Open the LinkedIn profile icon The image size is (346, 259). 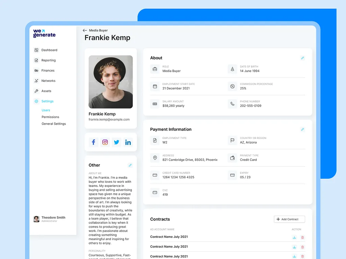(128, 142)
